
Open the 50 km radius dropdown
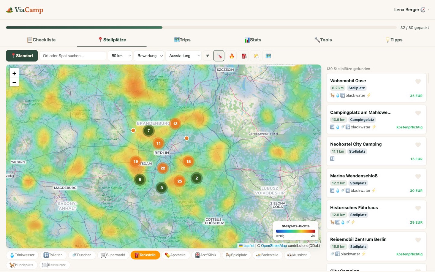point(120,56)
